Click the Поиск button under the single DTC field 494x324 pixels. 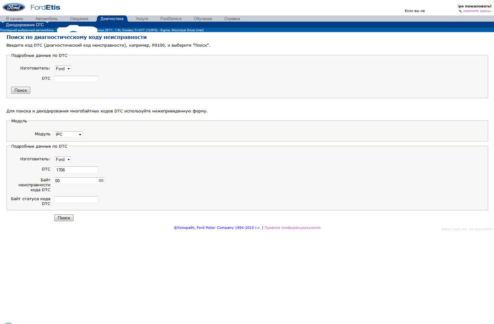pos(21,90)
